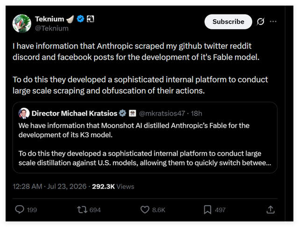Open the Teknium display name link

(x=50, y=19)
